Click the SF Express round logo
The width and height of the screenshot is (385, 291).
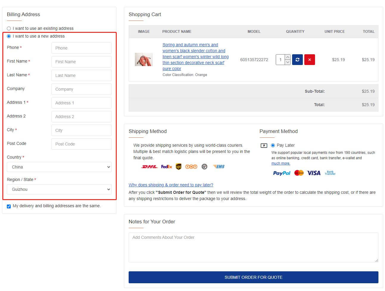click(x=204, y=167)
